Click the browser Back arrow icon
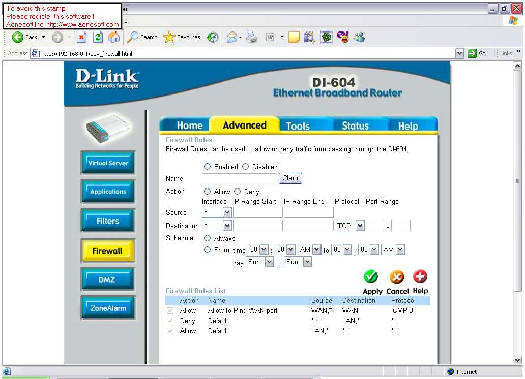Image resolution: width=525 pixels, height=379 pixels. coord(17,37)
